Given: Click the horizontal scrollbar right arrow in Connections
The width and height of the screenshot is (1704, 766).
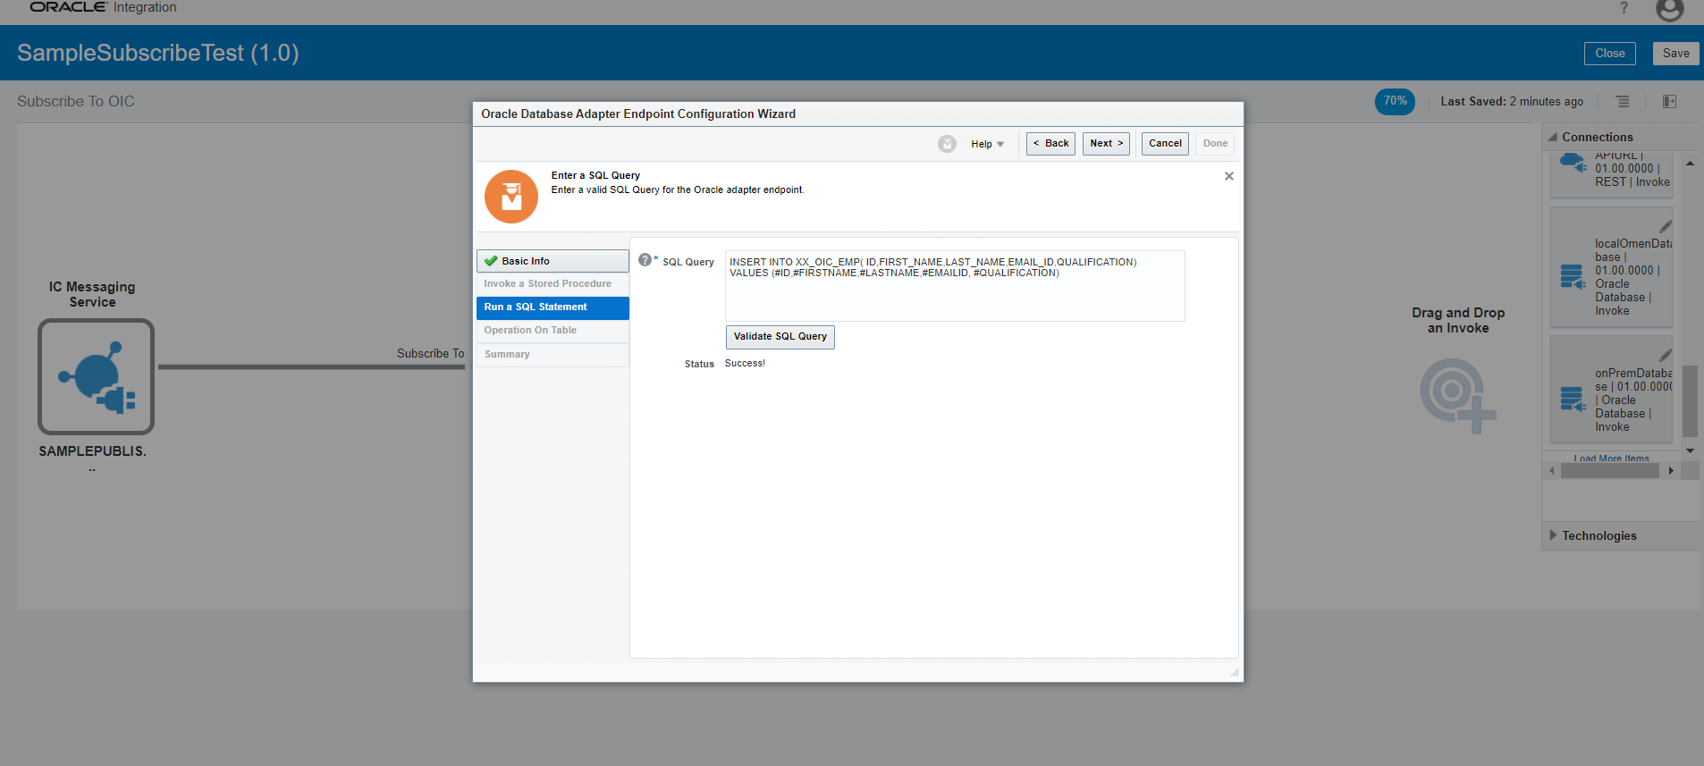Looking at the screenshot, I should pos(1670,471).
